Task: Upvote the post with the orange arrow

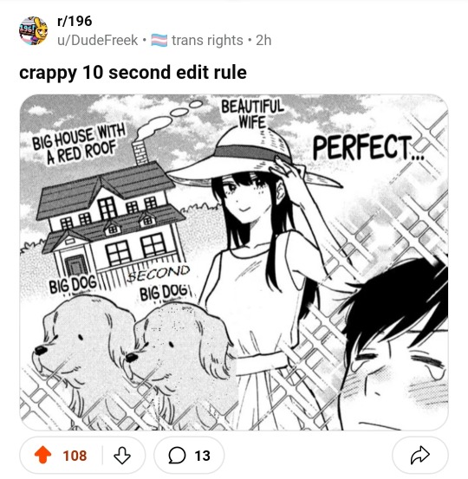Action: [42, 455]
